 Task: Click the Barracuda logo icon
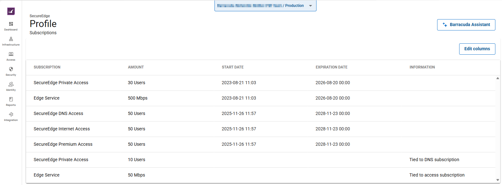pos(11,11)
